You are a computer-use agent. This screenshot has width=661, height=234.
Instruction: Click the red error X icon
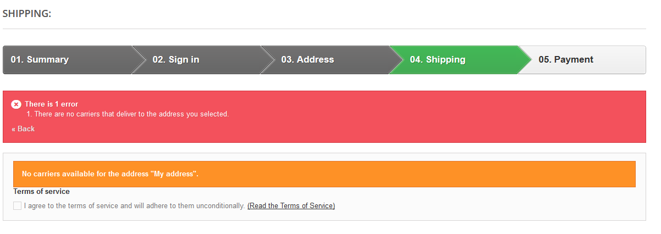(16, 104)
